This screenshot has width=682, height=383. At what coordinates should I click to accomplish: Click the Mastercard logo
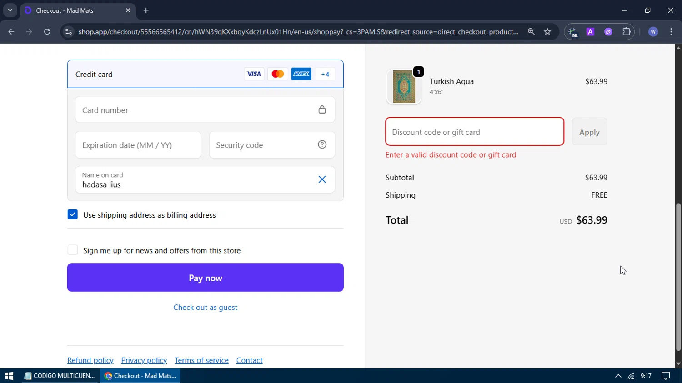(x=278, y=74)
